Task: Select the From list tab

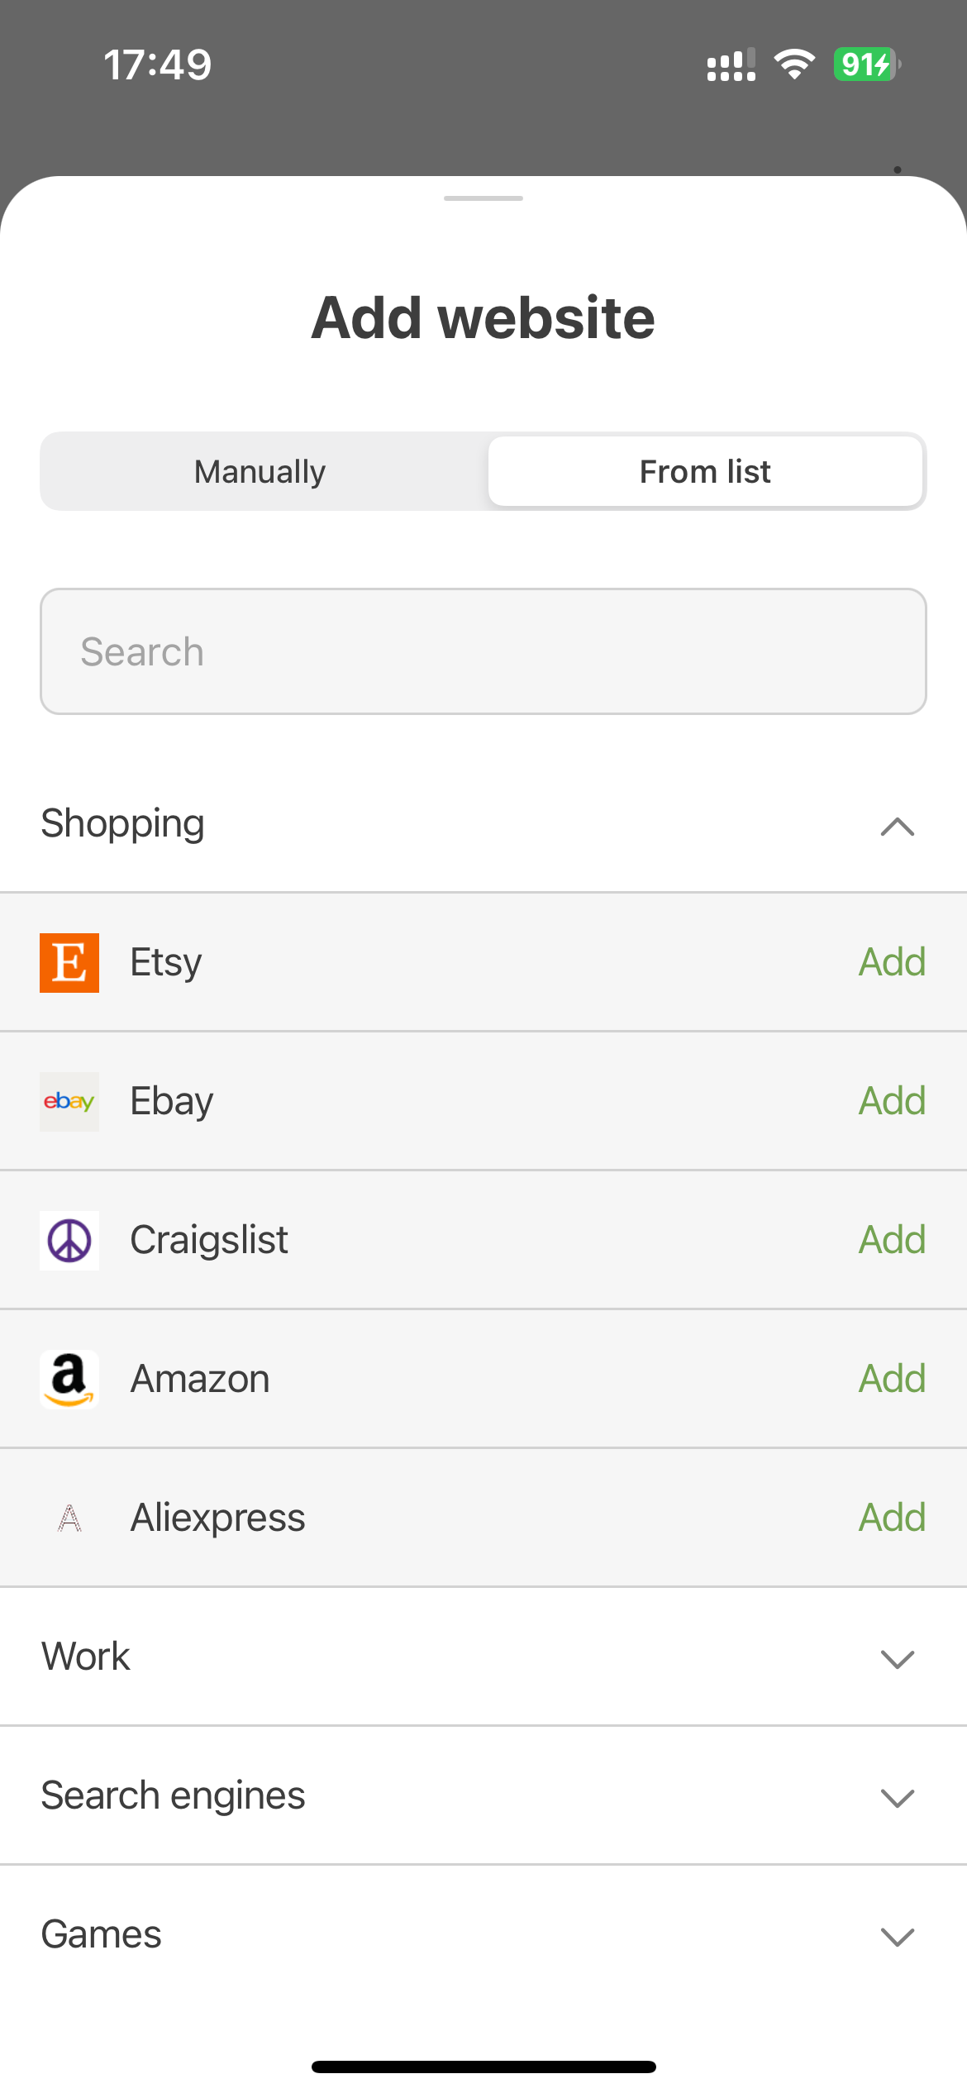Action: (705, 471)
